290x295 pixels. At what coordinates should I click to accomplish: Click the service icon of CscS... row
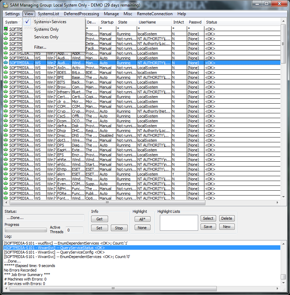tap(6, 116)
